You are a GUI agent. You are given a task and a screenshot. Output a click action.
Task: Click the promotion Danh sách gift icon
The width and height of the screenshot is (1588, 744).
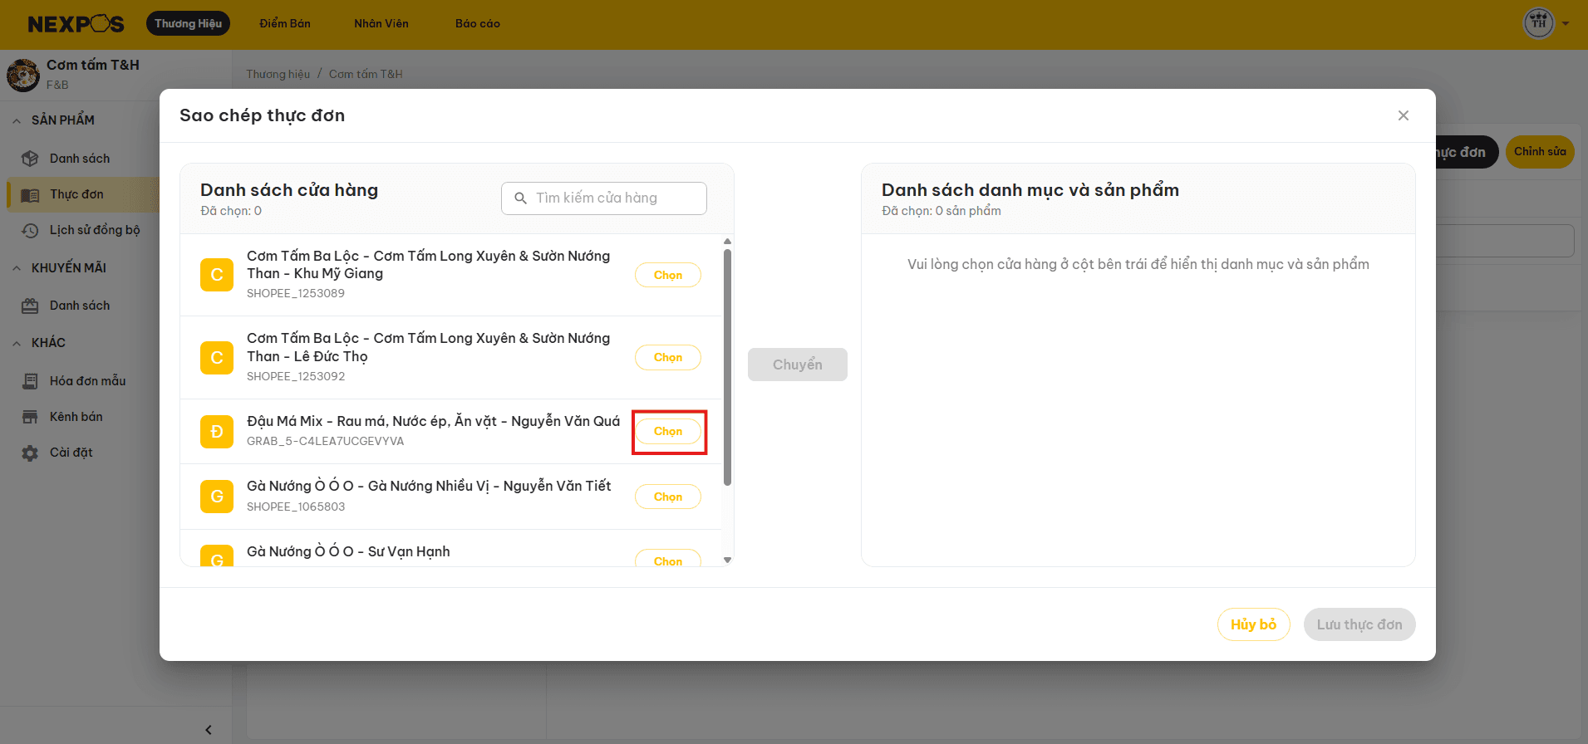coord(30,306)
